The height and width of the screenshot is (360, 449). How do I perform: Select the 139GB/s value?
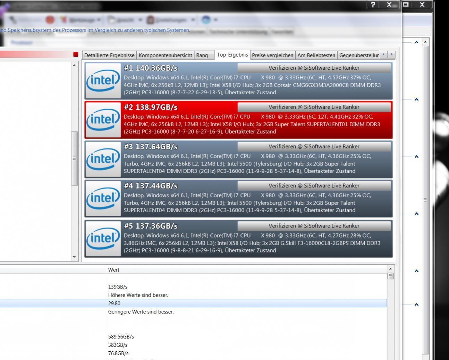(118, 287)
